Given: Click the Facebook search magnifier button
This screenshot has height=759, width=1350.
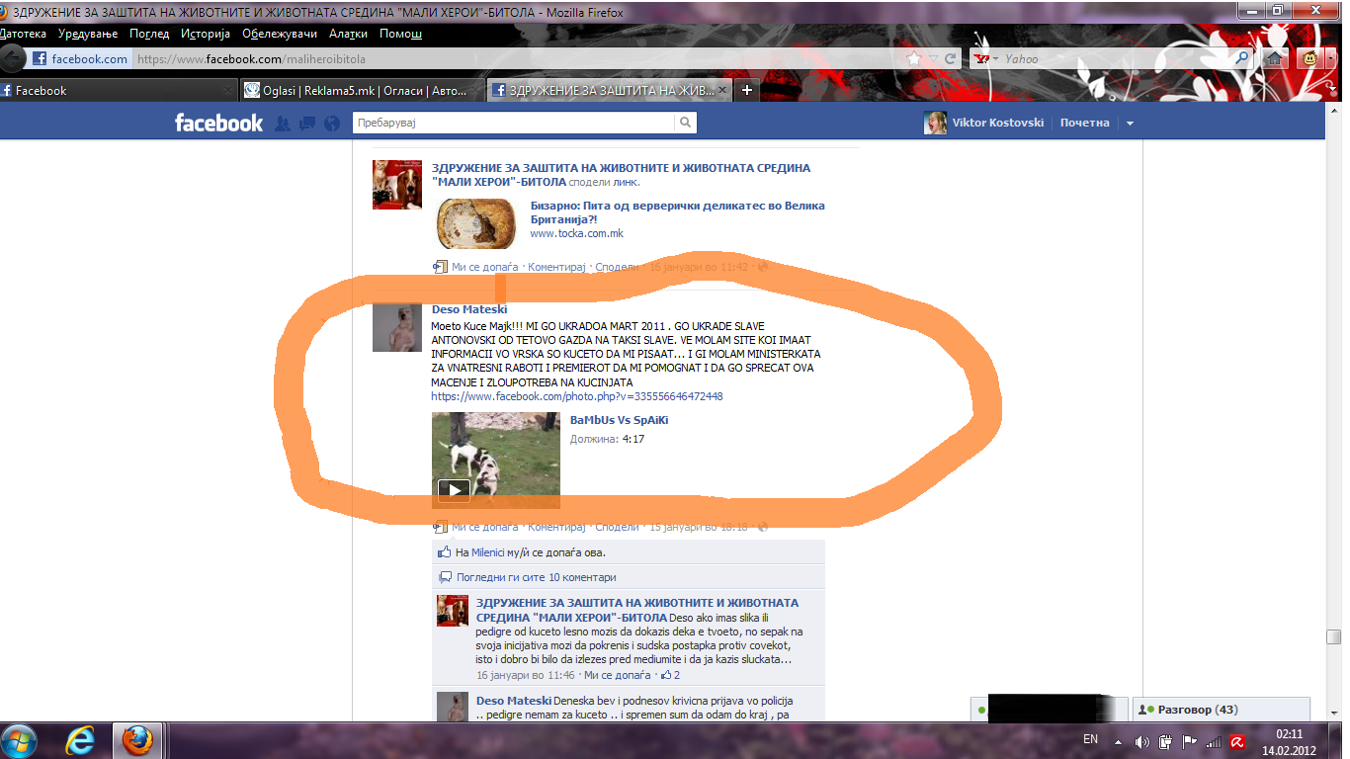Looking at the screenshot, I should (685, 123).
